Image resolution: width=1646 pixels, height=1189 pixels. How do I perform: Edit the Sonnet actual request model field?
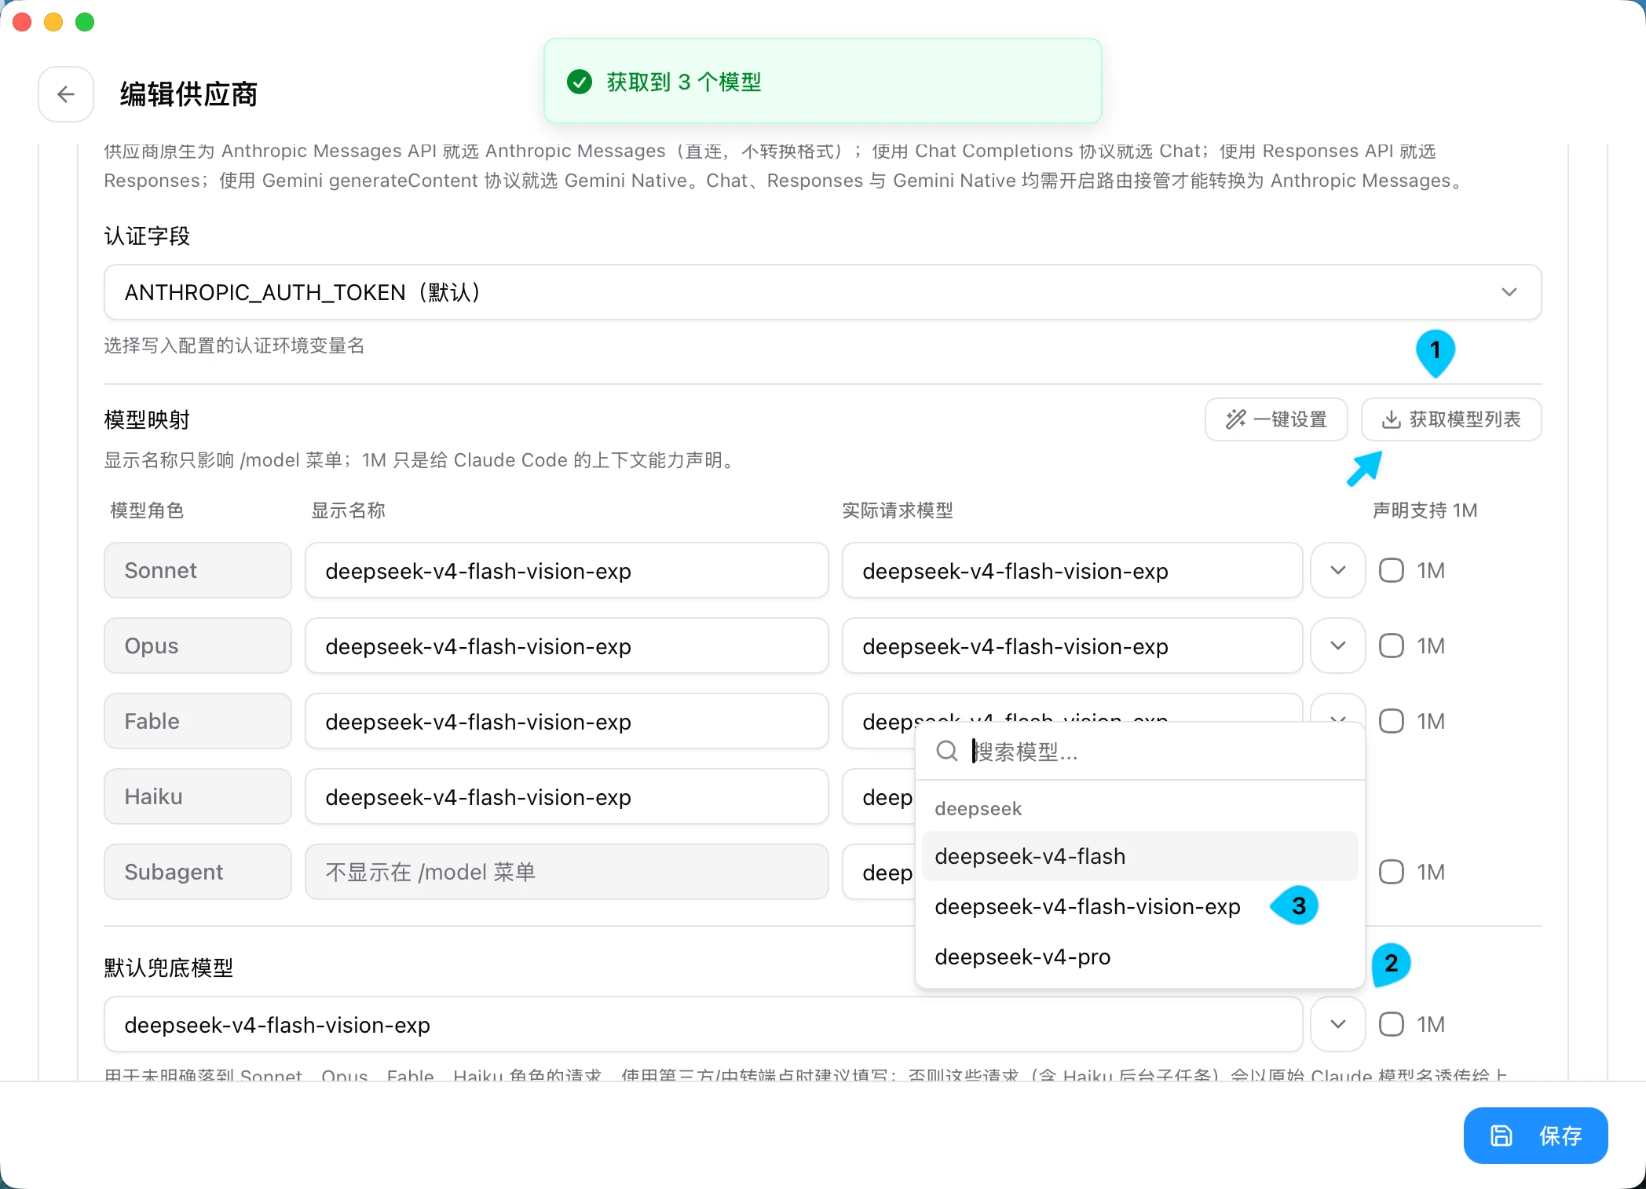click(1072, 570)
